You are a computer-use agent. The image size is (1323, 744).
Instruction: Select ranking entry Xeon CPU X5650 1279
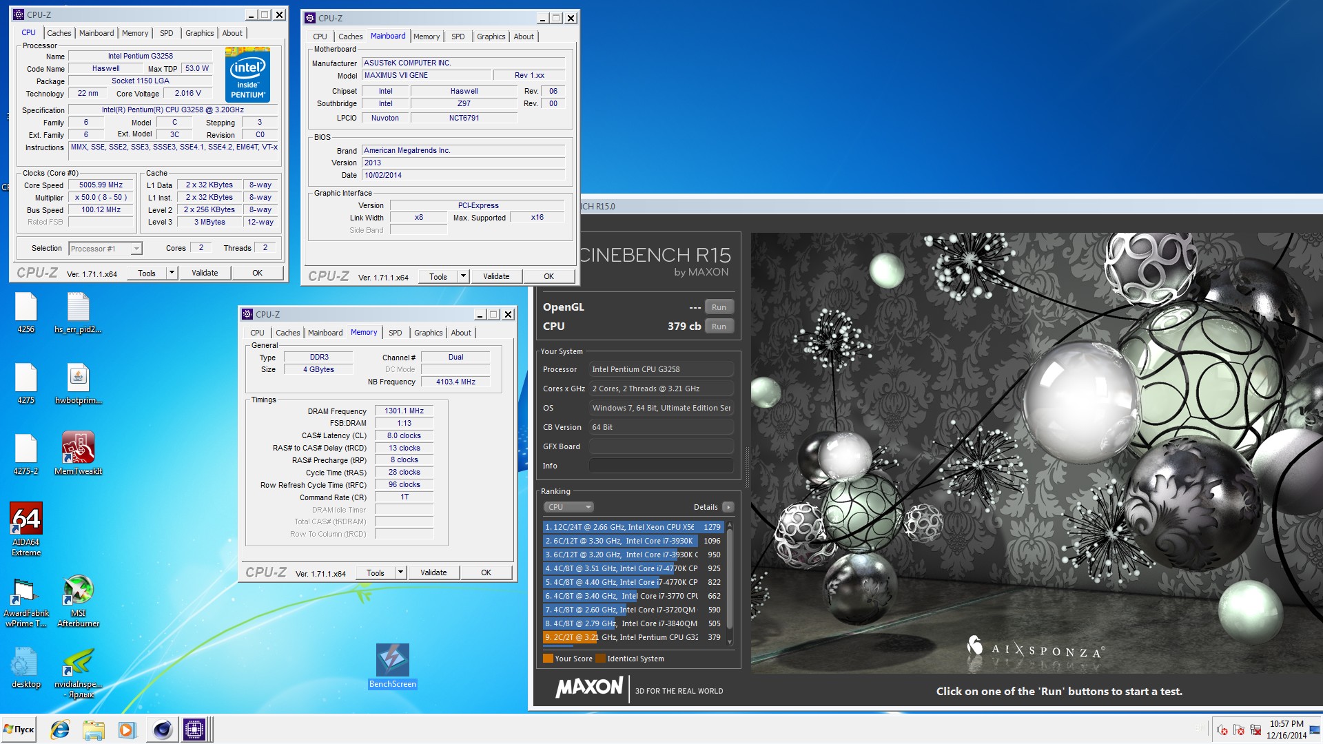[x=633, y=527]
